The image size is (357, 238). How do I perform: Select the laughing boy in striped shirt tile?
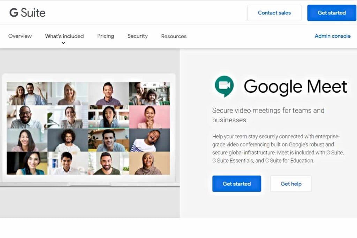150,140
